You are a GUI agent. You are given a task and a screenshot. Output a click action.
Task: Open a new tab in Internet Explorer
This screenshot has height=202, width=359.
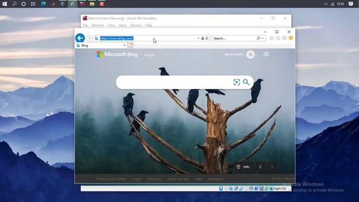point(130,45)
